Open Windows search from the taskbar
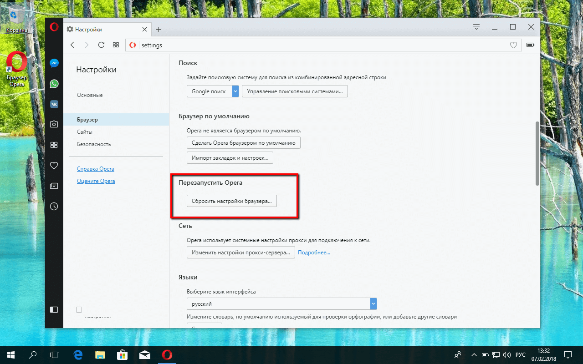Screen dimensions: 583x364 coord(33,354)
